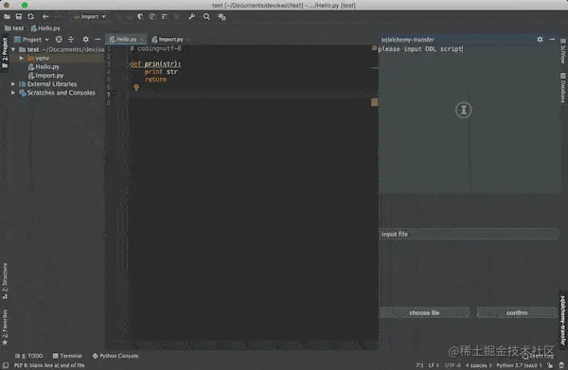Synchronize files using the refresh icon
The width and height of the screenshot is (568, 370).
[31, 17]
